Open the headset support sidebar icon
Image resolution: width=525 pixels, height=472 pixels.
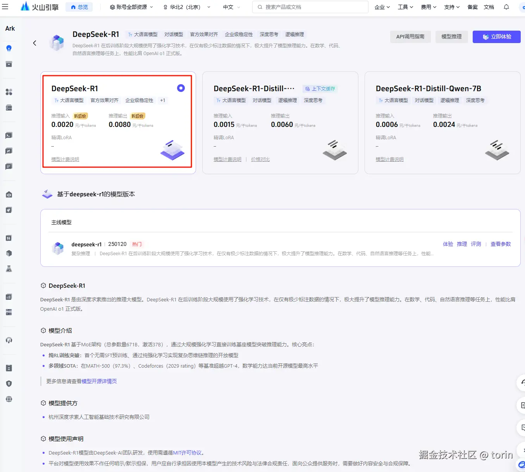point(9,340)
